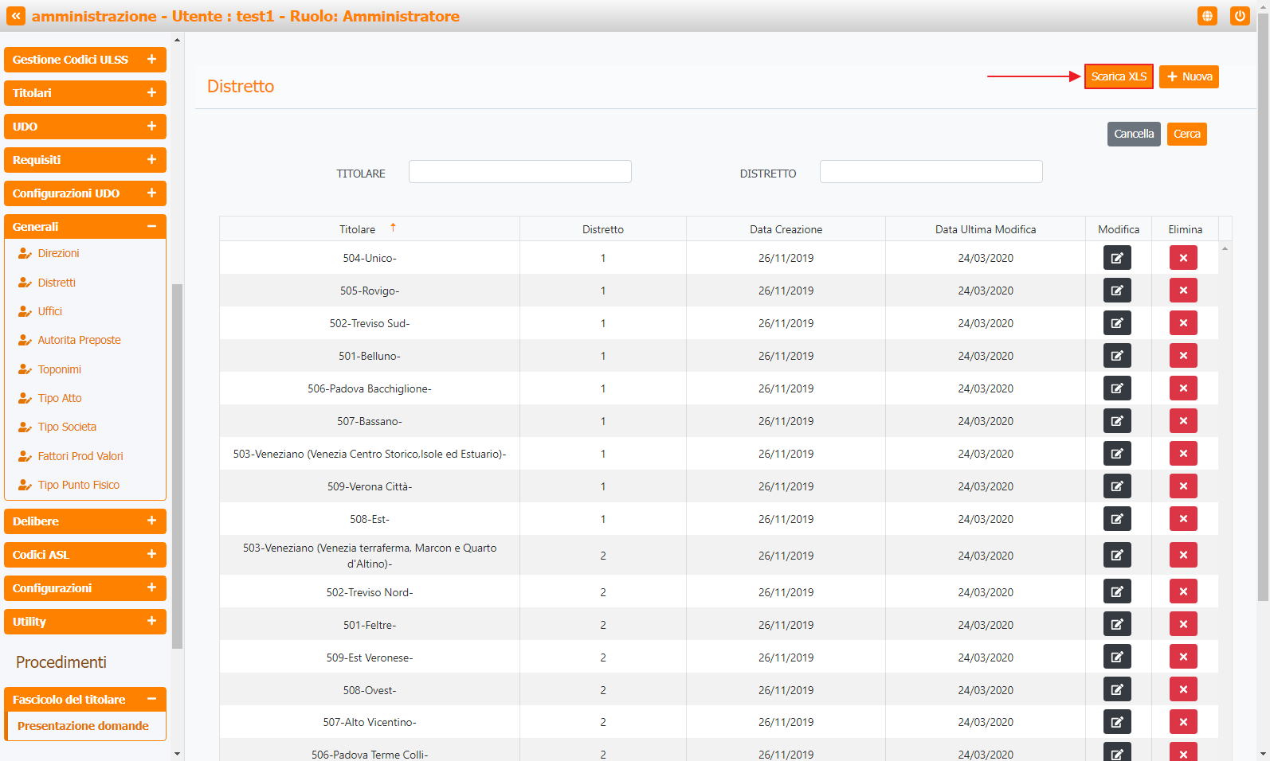Edit the 504-Unico- row
1270x761 pixels.
1116,258
